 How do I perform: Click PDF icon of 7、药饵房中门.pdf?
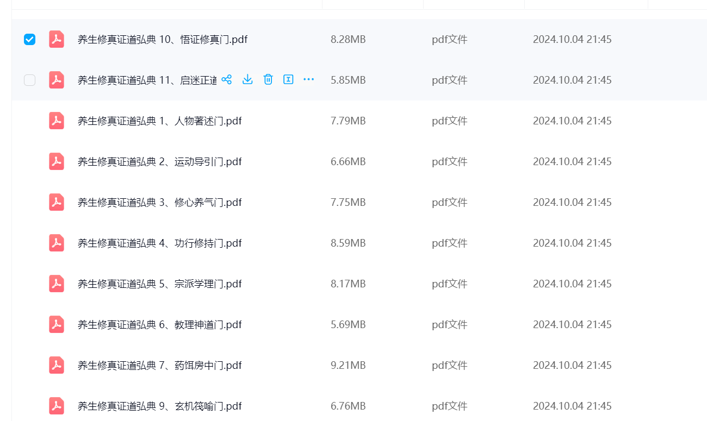point(57,365)
